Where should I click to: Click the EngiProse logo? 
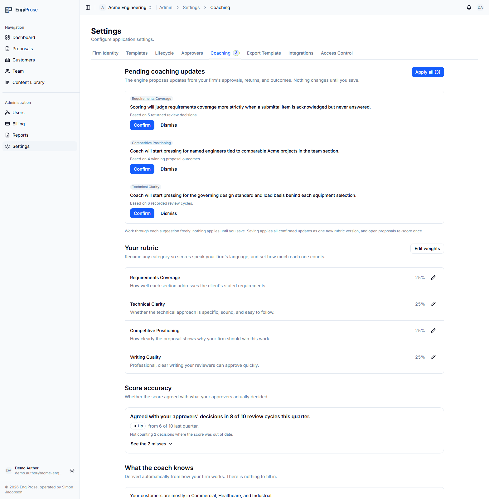22,10
